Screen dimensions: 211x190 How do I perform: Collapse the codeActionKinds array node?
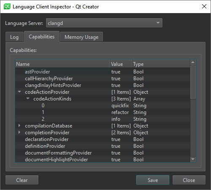click(28, 99)
